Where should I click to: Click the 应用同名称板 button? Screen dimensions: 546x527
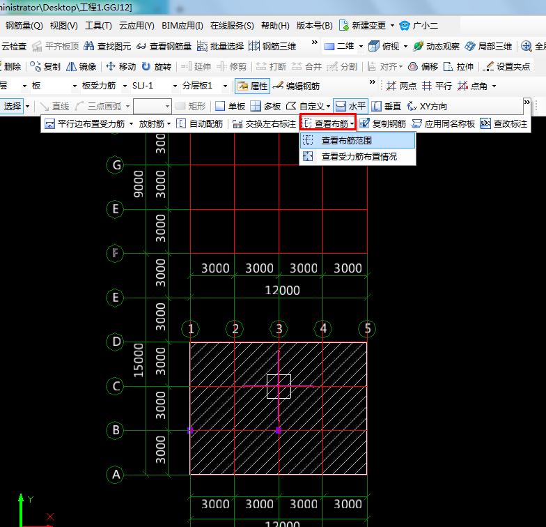443,124
